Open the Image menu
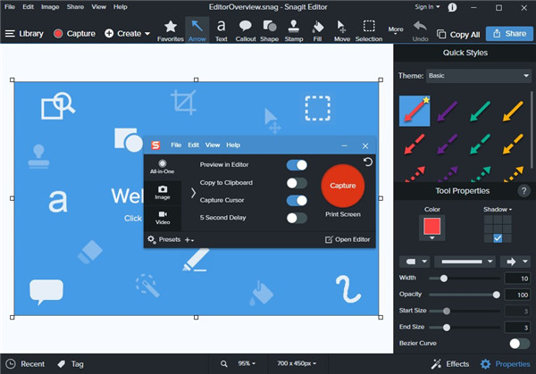The width and height of the screenshot is (536, 374). click(50, 7)
